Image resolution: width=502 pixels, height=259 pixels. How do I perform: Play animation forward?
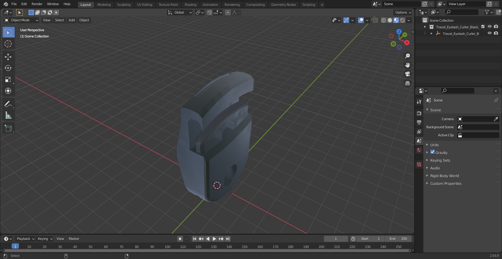click(x=214, y=239)
